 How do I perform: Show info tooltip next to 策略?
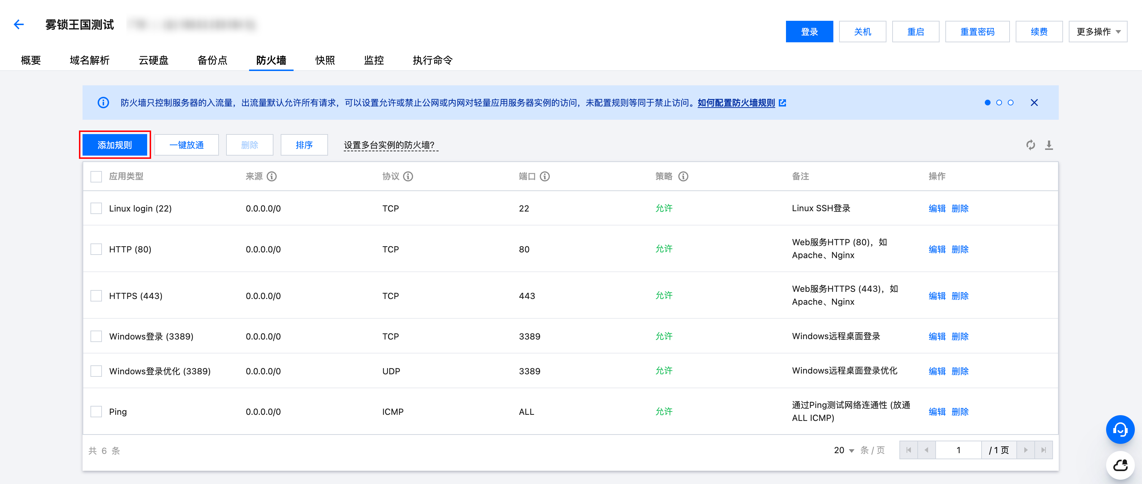(683, 176)
